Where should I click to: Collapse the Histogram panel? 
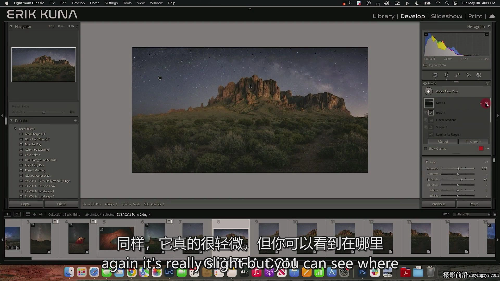click(x=489, y=26)
